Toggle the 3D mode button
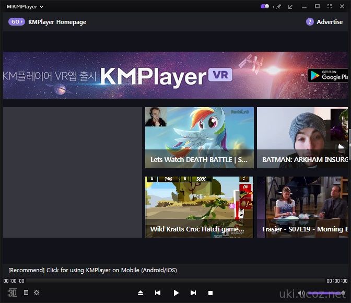 click(13, 293)
